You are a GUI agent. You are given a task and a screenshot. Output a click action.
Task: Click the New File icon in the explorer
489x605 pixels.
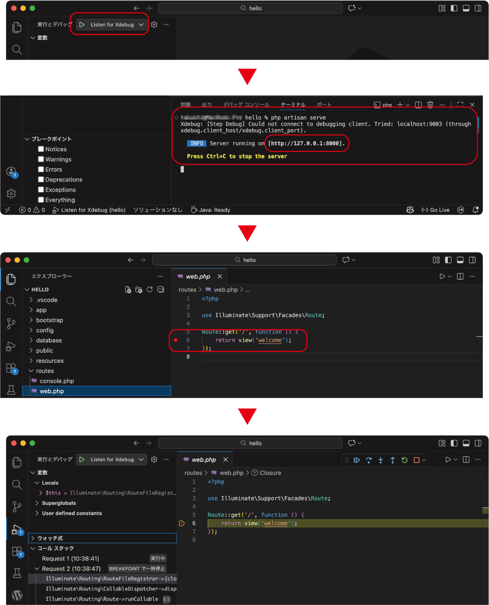128,290
